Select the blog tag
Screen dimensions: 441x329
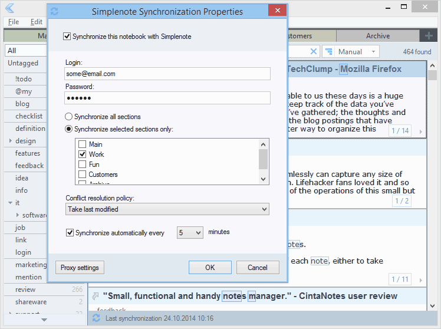click(x=22, y=104)
